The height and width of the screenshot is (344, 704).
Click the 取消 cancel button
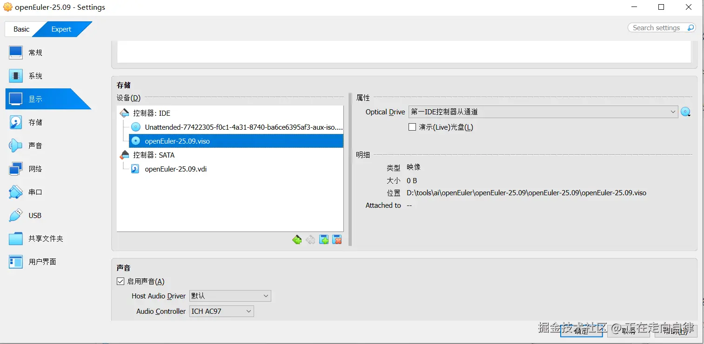coord(629,331)
